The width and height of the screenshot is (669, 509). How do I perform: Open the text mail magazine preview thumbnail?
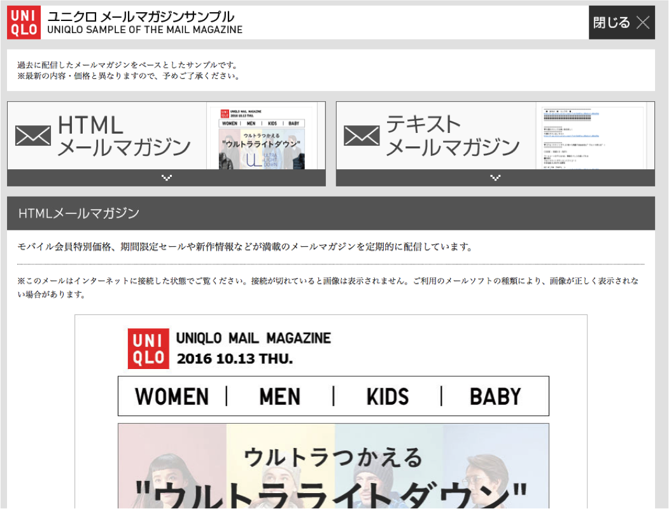[591, 138]
